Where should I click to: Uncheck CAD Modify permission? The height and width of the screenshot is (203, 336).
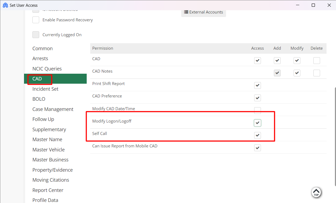click(x=297, y=60)
